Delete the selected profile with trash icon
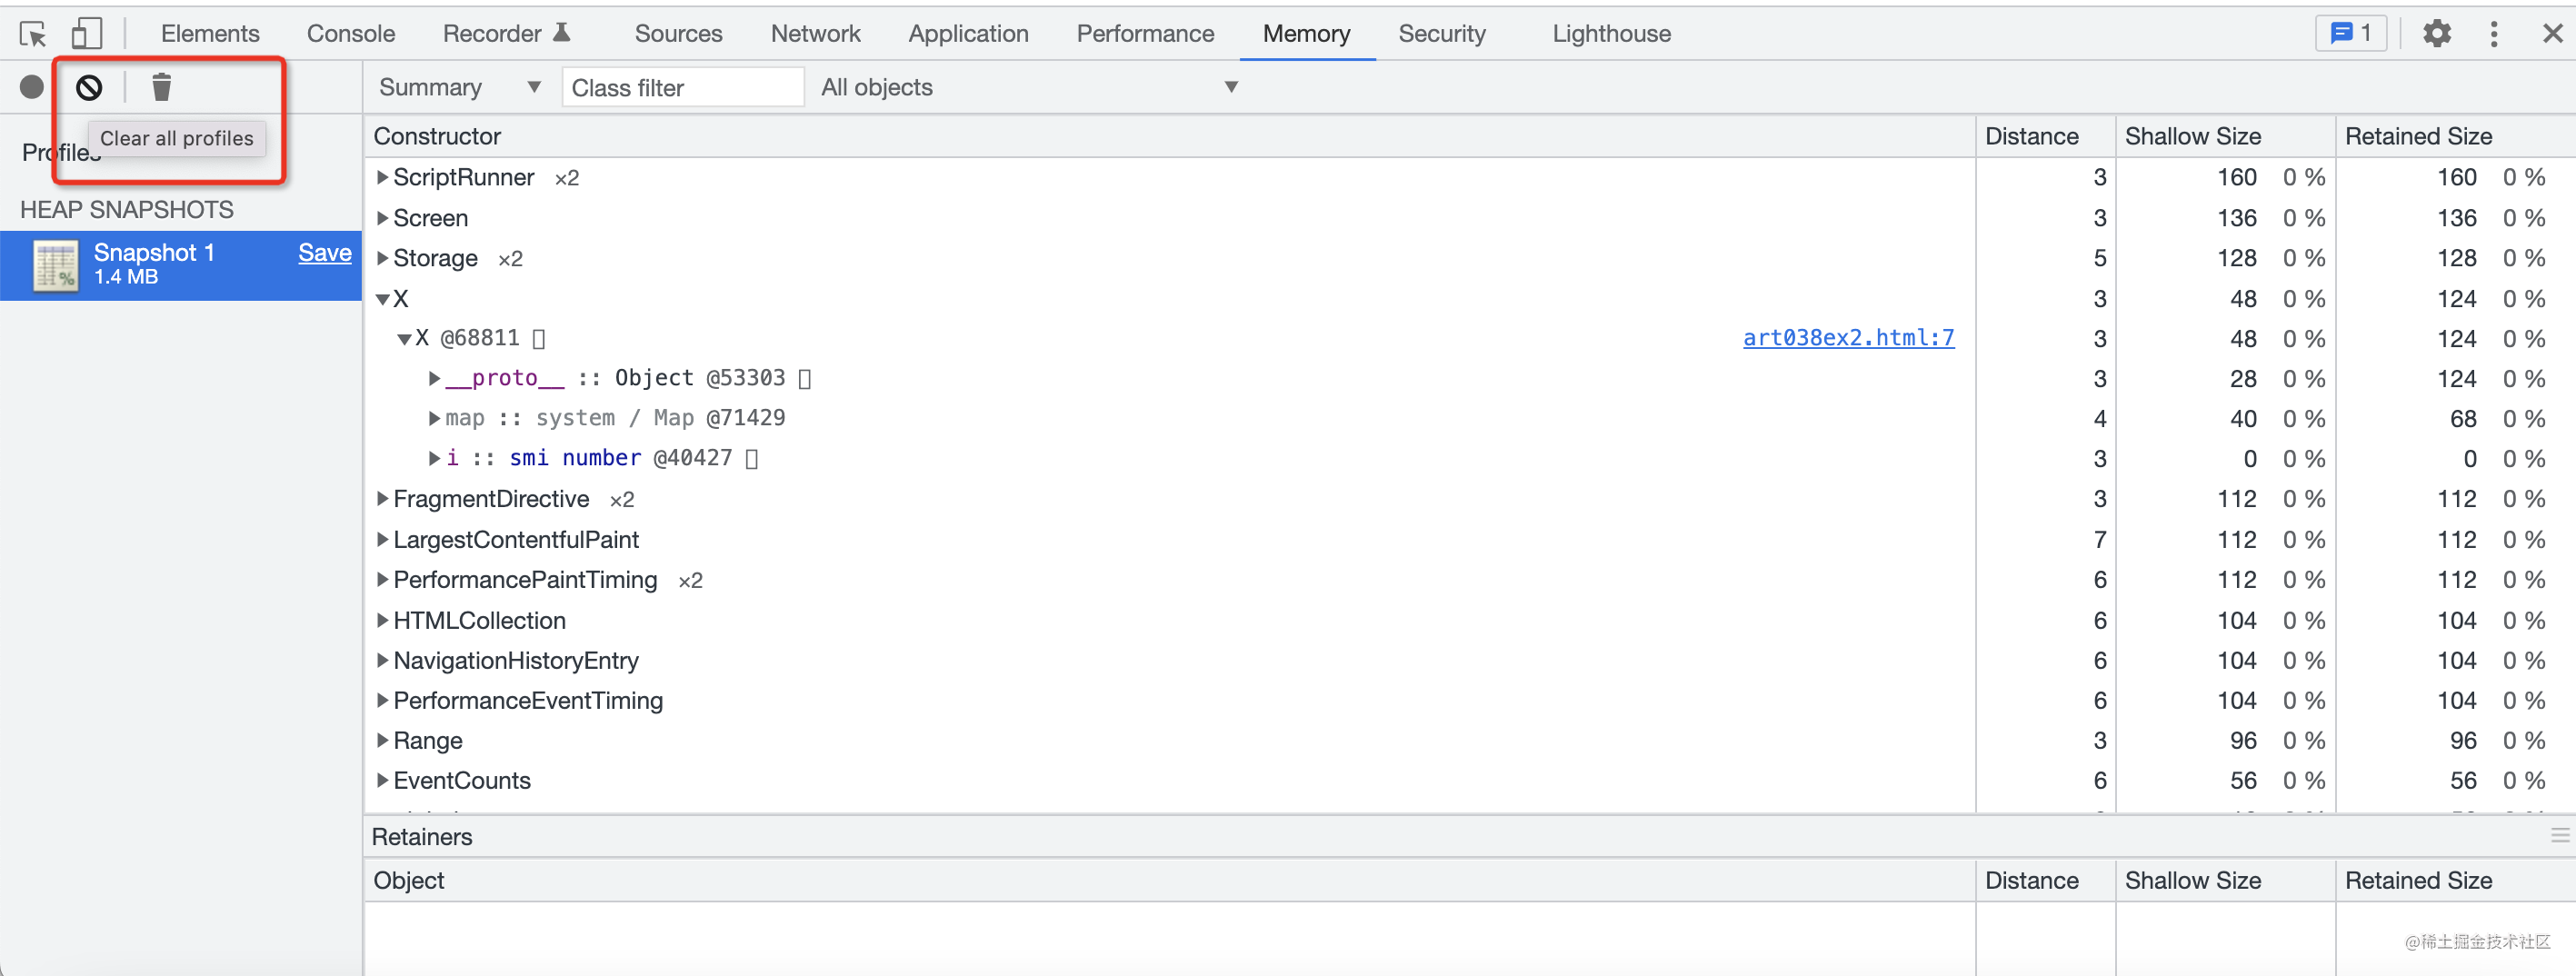This screenshot has height=976, width=2576. click(x=161, y=87)
